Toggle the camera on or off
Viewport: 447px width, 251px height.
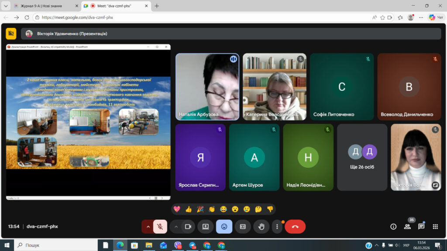click(188, 227)
